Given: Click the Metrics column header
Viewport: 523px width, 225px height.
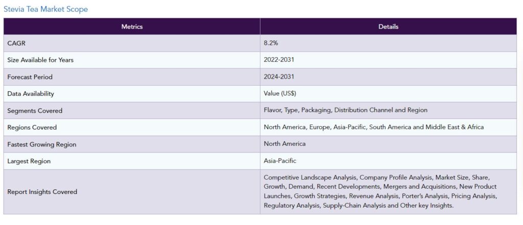Looking at the screenshot, I should (x=132, y=27).
